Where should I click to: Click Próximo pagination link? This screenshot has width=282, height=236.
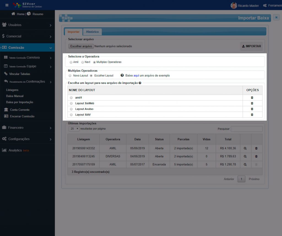tap(254, 179)
